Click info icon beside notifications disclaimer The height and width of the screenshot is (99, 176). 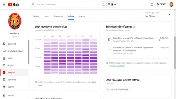click(107, 63)
